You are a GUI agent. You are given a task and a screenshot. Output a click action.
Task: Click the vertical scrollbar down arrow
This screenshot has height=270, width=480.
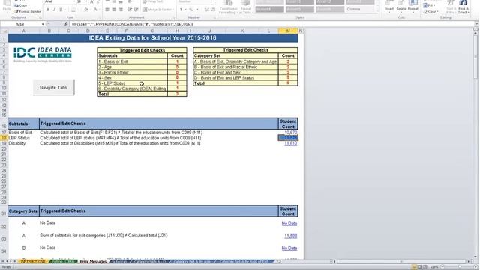click(475, 256)
